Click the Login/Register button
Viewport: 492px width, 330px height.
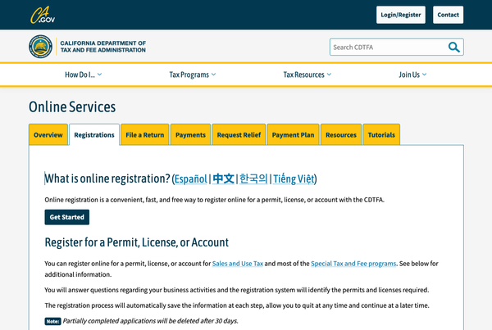pyautogui.click(x=400, y=15)
